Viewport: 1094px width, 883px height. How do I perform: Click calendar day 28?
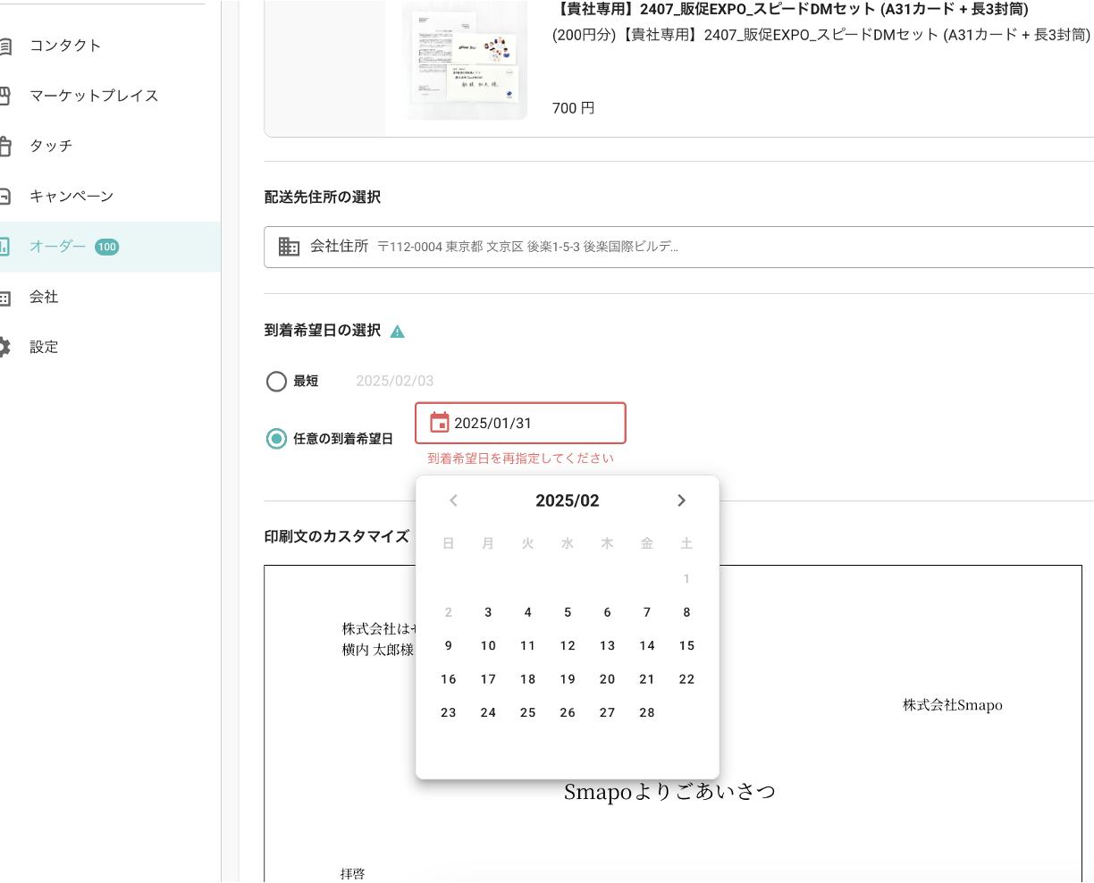647,712
